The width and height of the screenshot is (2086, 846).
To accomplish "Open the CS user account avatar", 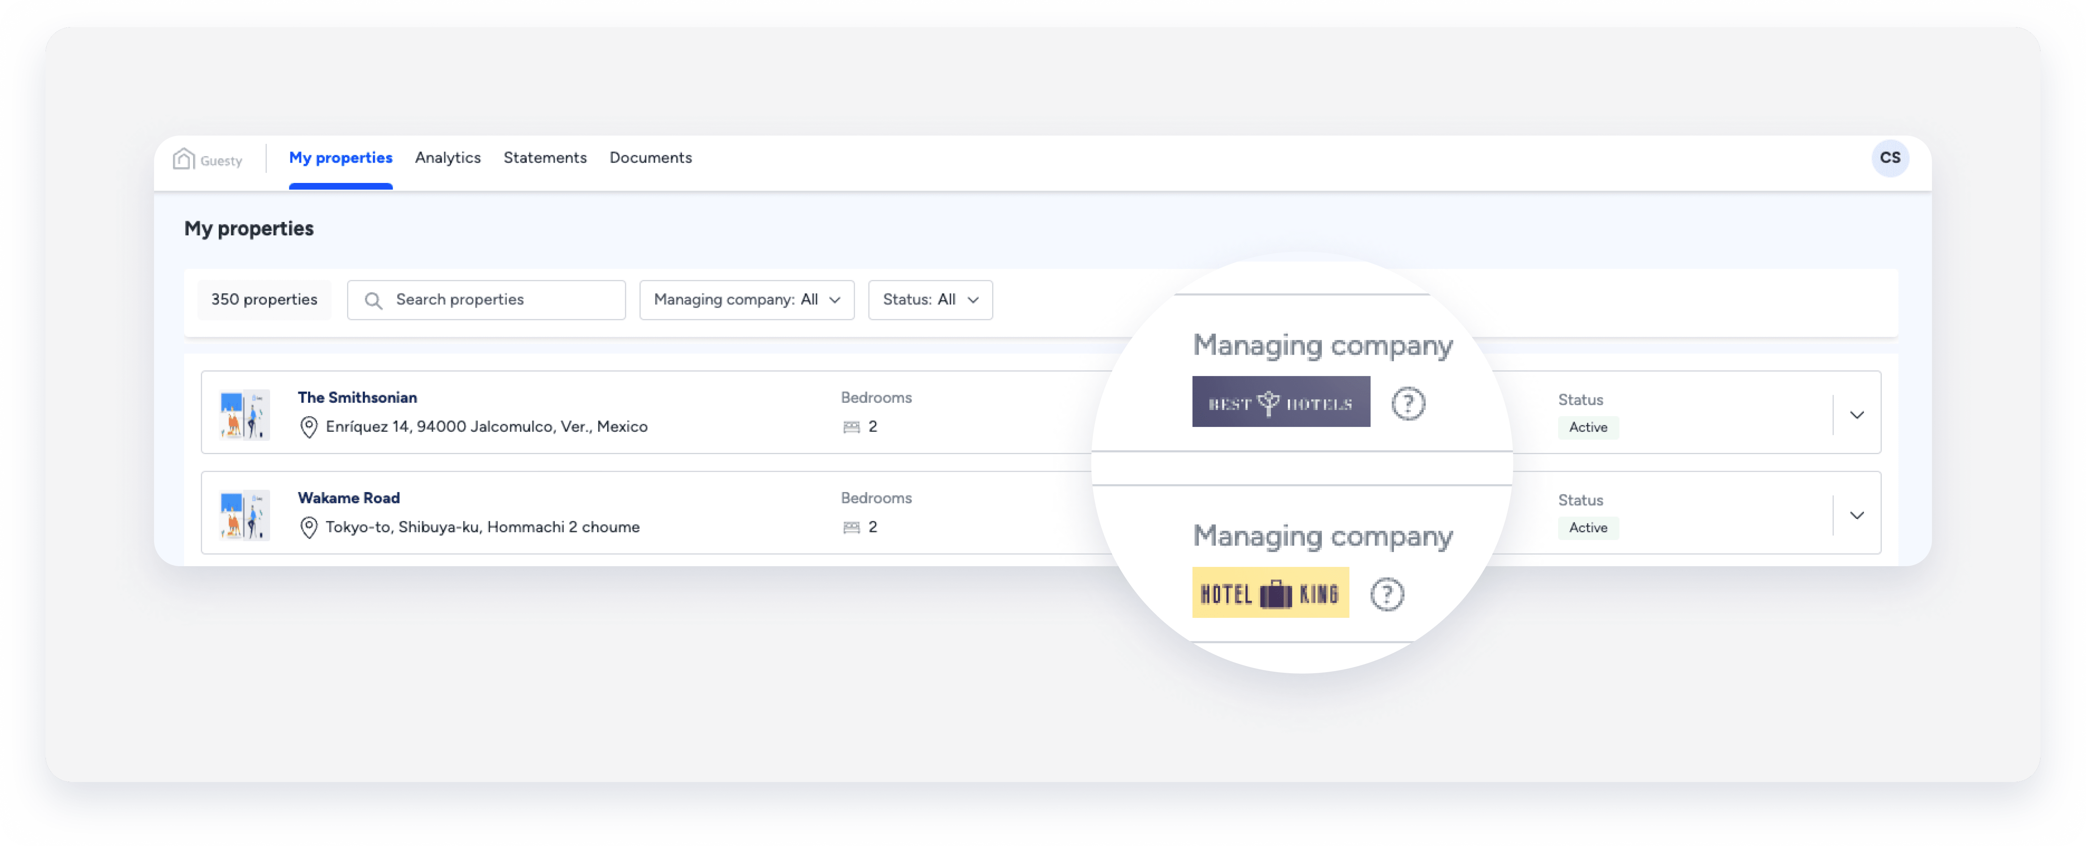I will tap(1891, 158).
